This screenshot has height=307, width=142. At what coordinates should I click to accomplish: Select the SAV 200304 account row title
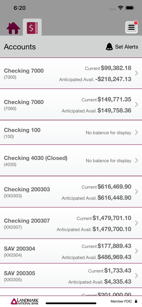20,249
